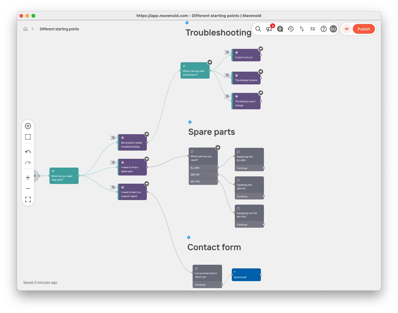Select the blue Send email node
Screen dimensions: 398x313
tap(246, 275)
